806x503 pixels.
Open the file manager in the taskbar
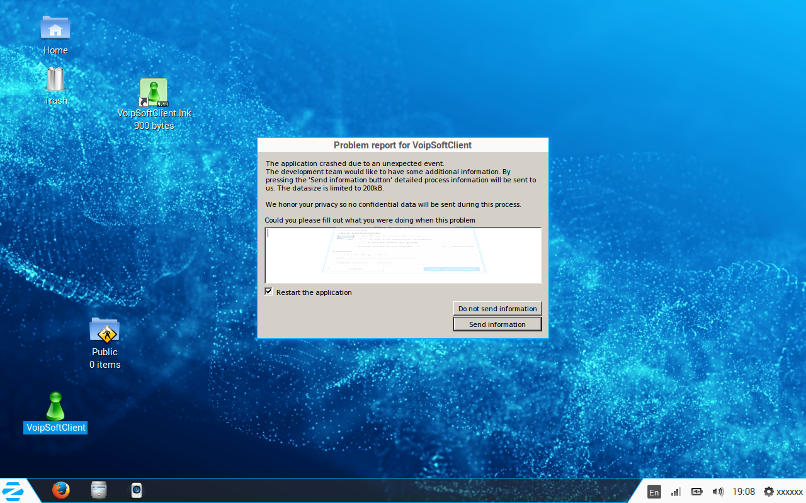click(99, 490)
